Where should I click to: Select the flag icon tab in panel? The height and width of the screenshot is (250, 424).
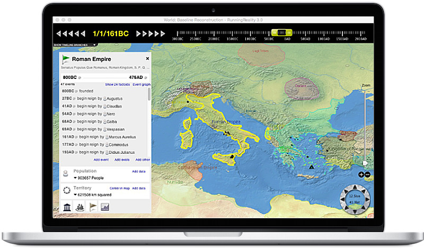pos(92,207)
